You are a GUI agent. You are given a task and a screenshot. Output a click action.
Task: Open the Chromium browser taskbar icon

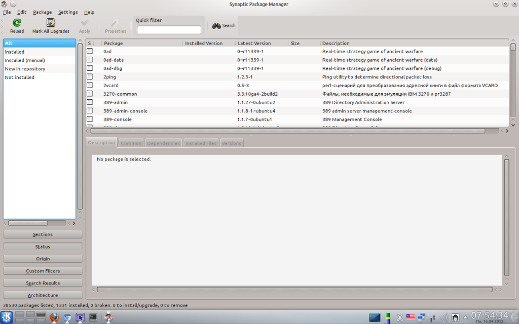(x=67, y=318)
